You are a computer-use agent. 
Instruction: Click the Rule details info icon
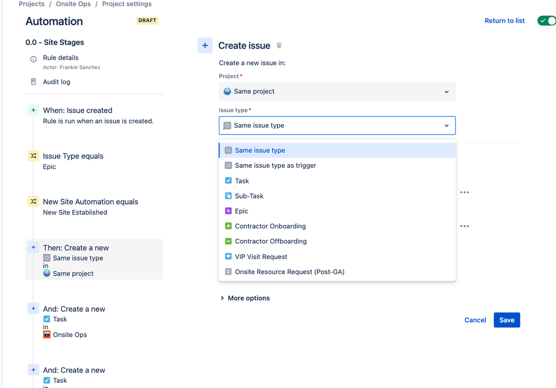[x=33, y=59]
